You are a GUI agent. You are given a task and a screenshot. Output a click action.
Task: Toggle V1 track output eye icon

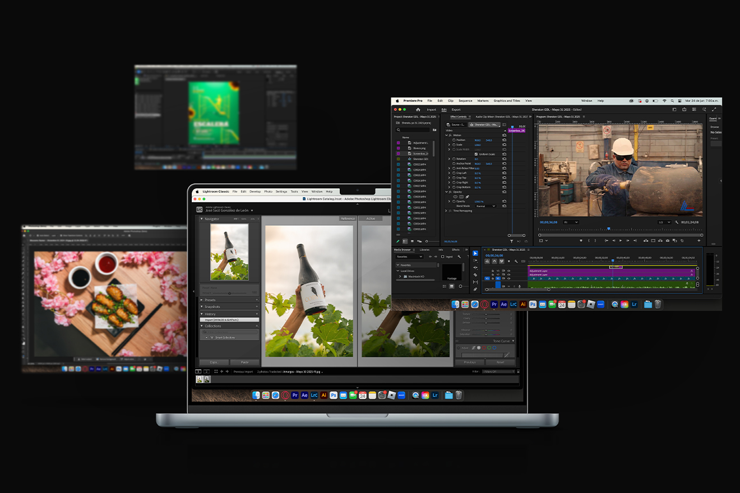click(x=508, y=278)
